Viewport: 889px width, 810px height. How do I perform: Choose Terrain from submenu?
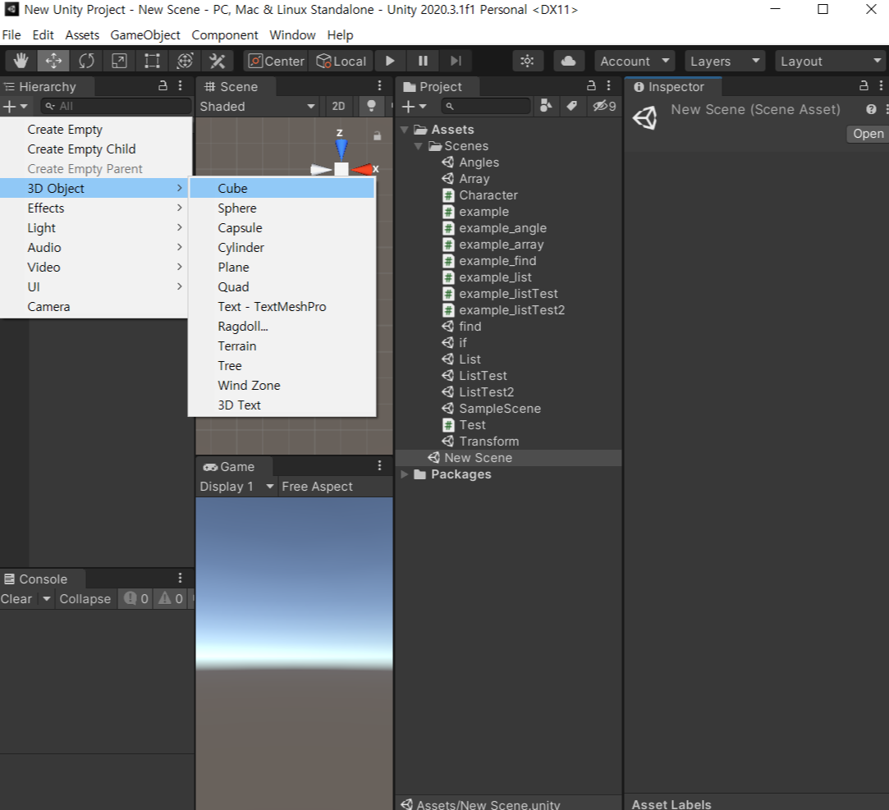282,346
